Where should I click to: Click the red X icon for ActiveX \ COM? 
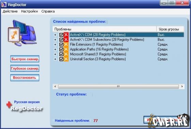(x=66, y=35)
